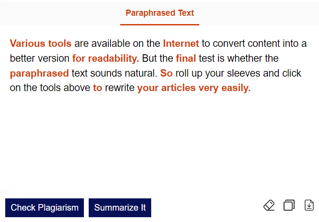Select the highlighted word "to" before rewrite
The width and height of the screenshot is (319, 222).
pos(97,88)
